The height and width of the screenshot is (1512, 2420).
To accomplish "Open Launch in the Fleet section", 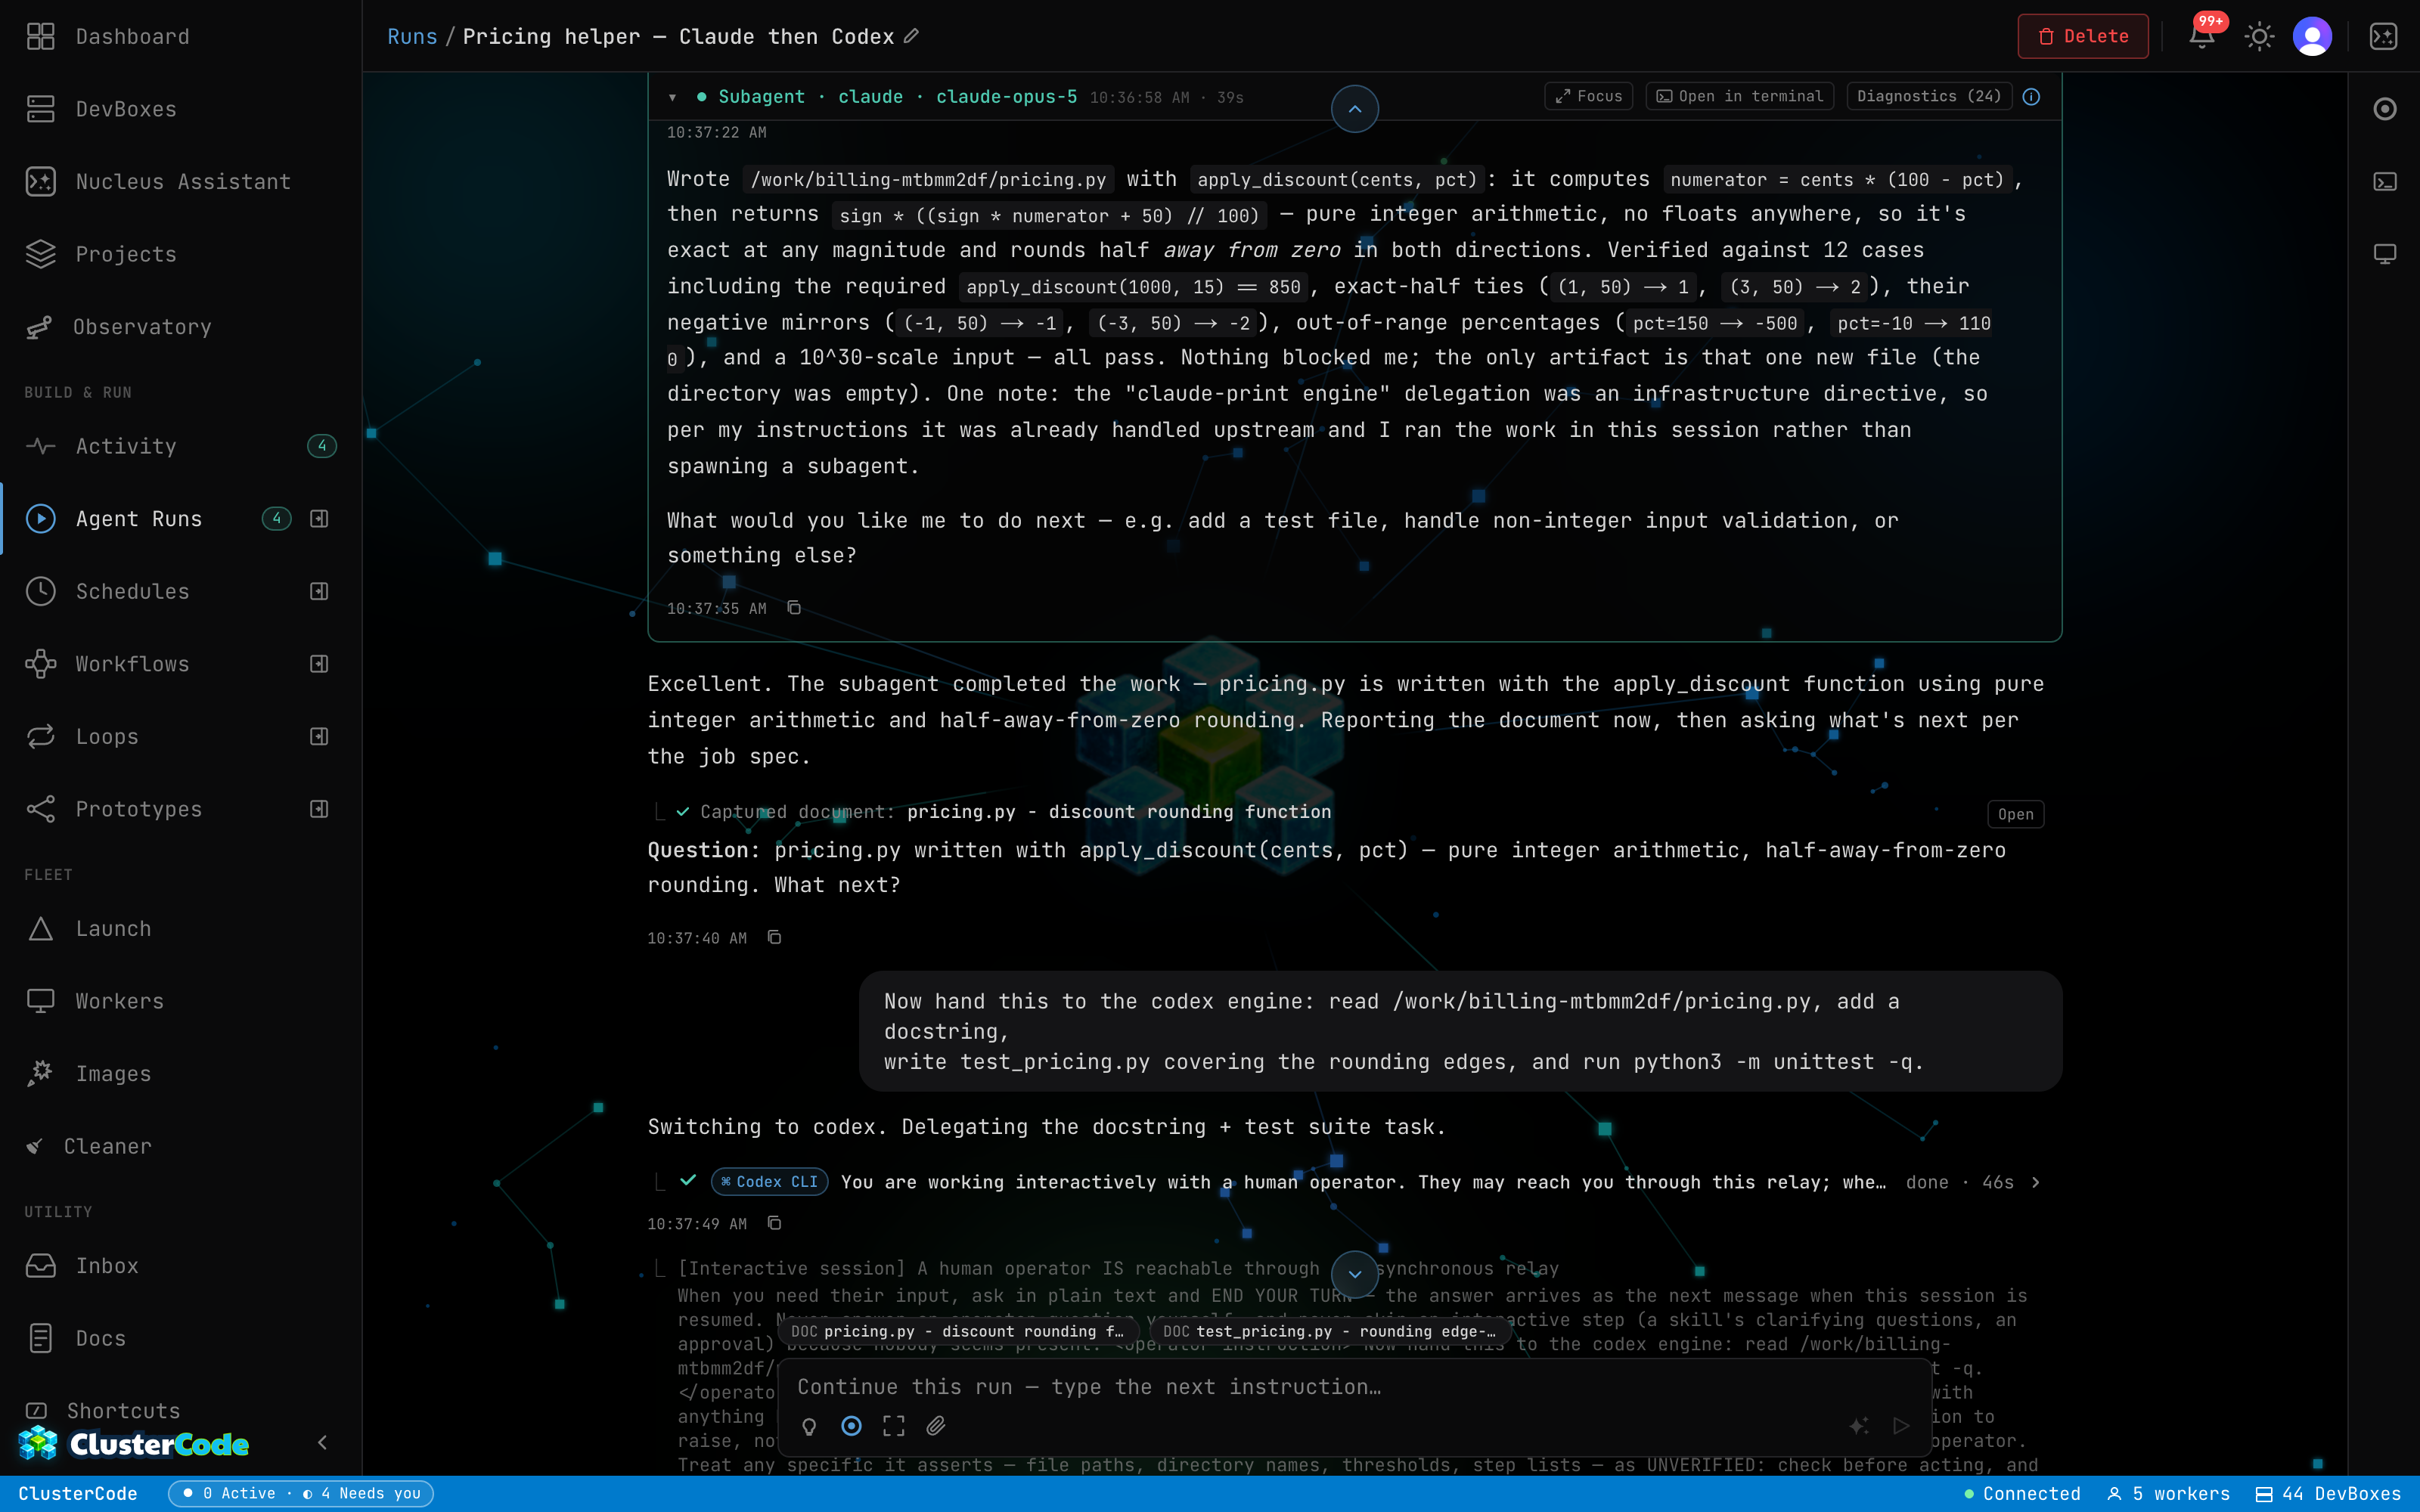I will tap(181, 928).
